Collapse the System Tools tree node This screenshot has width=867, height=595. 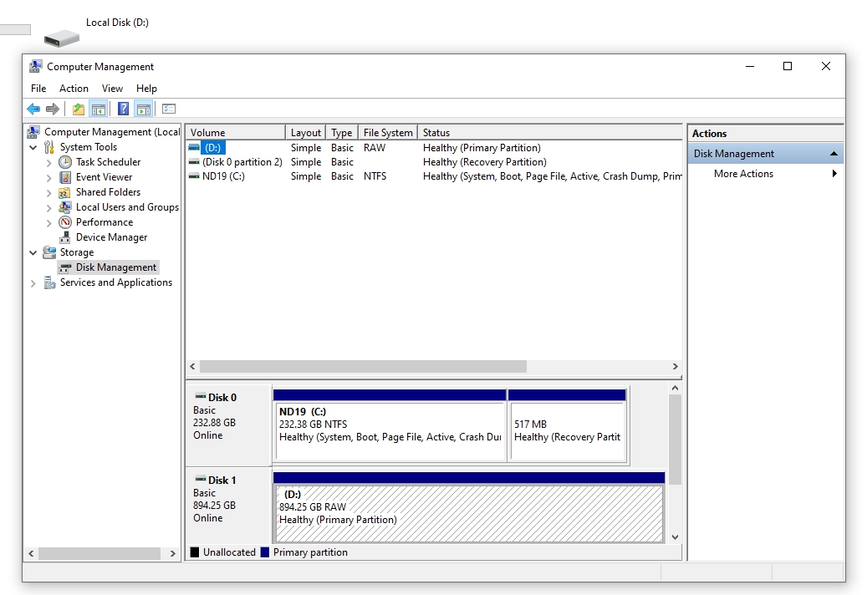click(x=33, y=148)
